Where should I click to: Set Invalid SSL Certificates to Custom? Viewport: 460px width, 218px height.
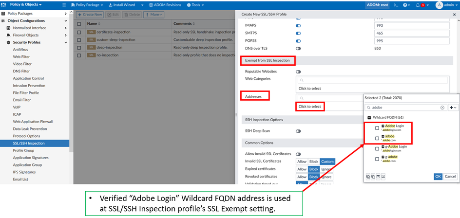pos(327,162)
